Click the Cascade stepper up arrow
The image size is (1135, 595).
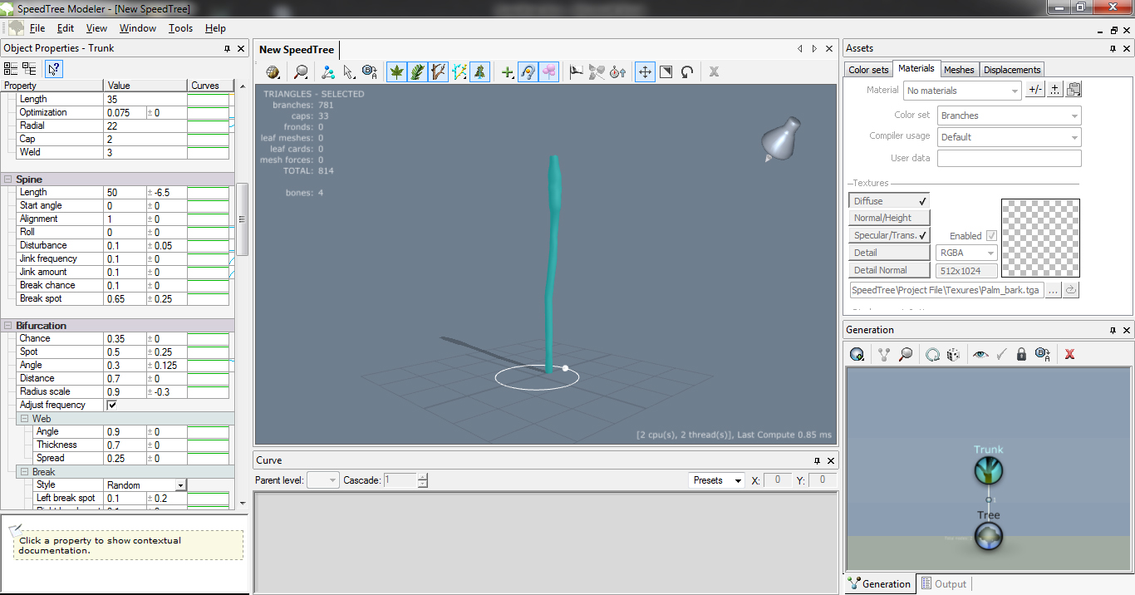[422, 477]
